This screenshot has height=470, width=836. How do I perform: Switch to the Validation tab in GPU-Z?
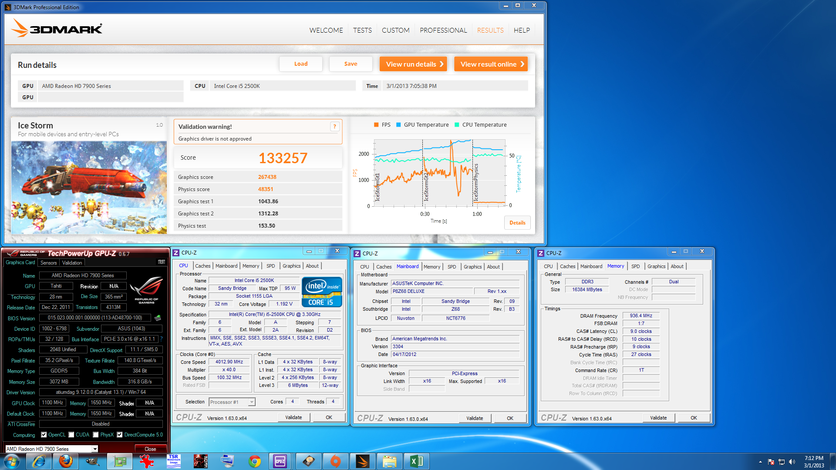click(x=72, y=262)
